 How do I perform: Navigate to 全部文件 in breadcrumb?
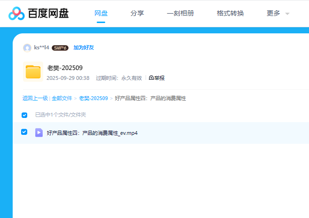[62, 99]
